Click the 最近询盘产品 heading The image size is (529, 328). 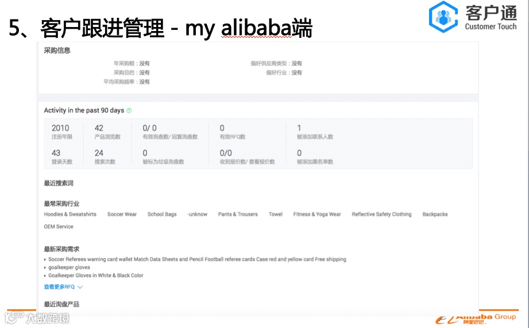(x=61, y=304)
